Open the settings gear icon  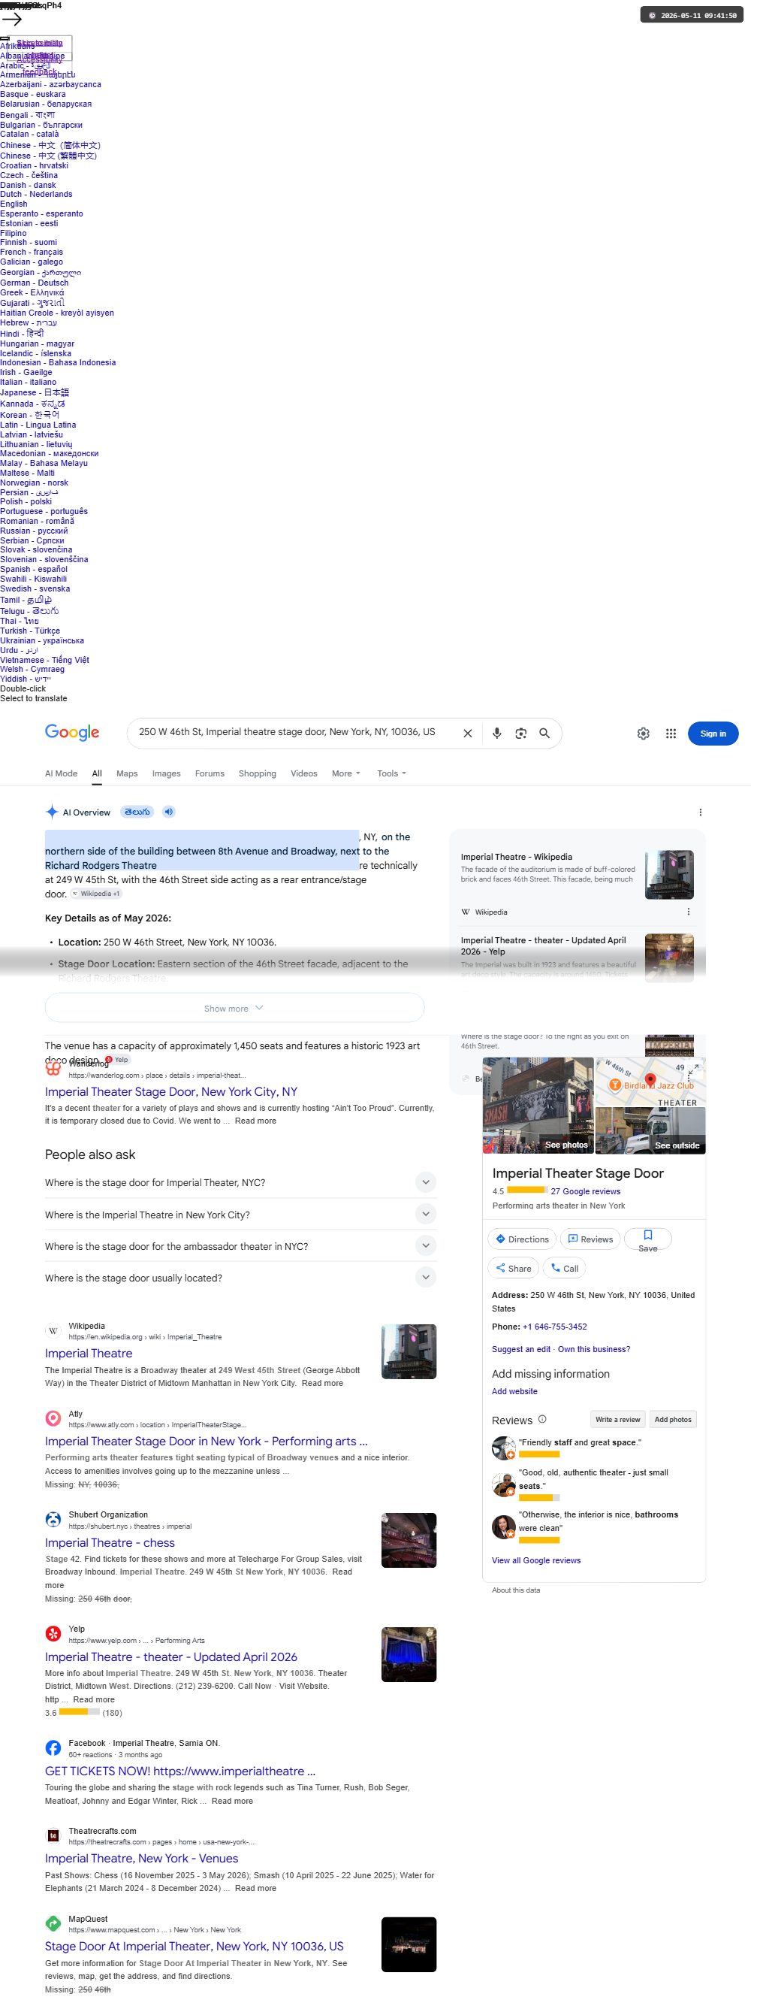pos(651,742)
